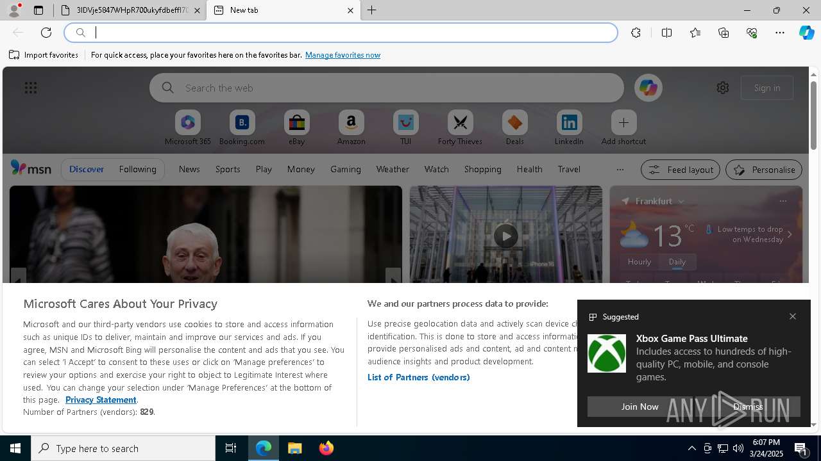Image resolution: width=821 pixels, height=461 pixels.
Task: Open Settings and more ellipsis menu
Action: coord(780,33)
